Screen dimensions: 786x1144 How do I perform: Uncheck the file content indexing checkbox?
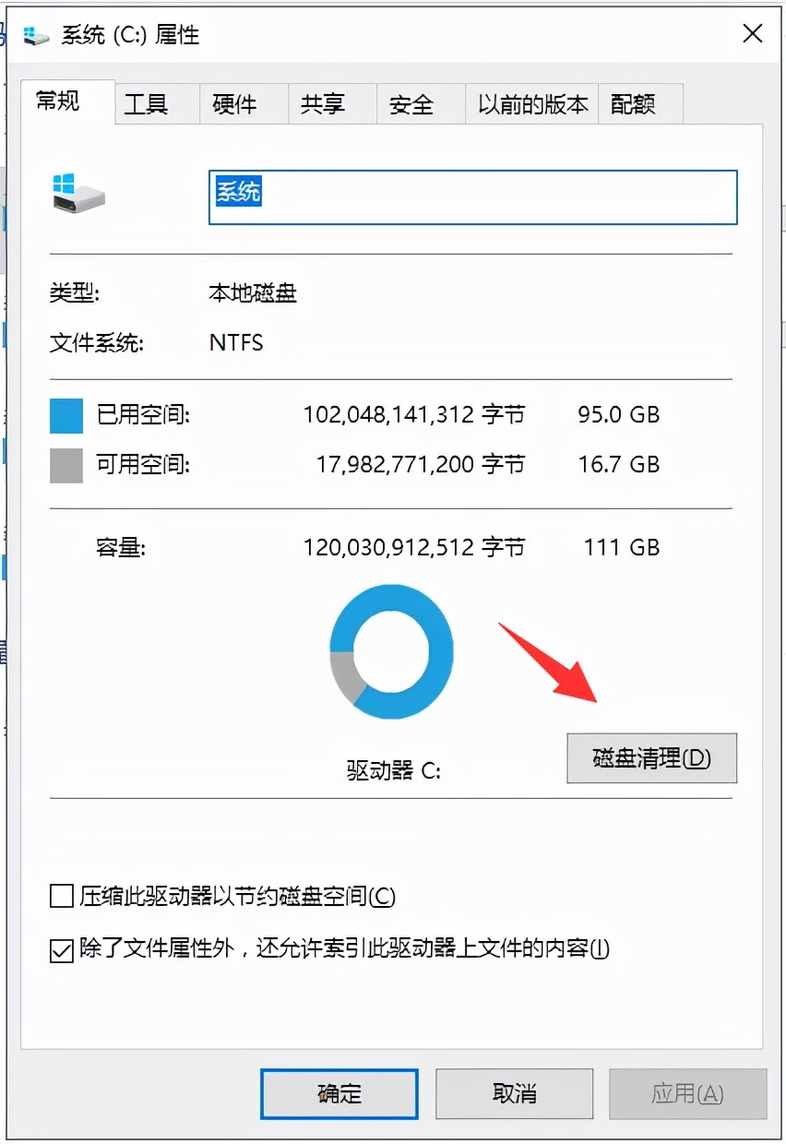[x=62, y=948]
